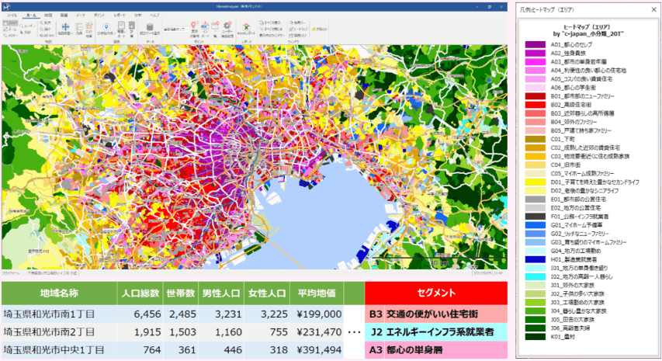This screenshot has width=662, height=361.
Task: Click the point インポート import icon
Action: pyautogui.click(x=205, y=30)
